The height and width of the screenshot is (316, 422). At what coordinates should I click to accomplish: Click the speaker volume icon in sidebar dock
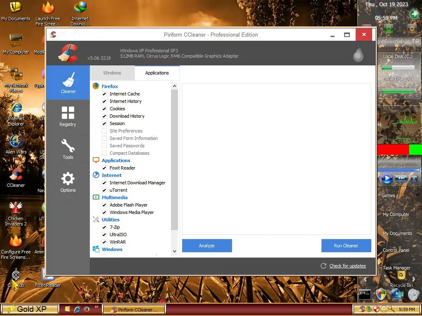tap(413, 295)
